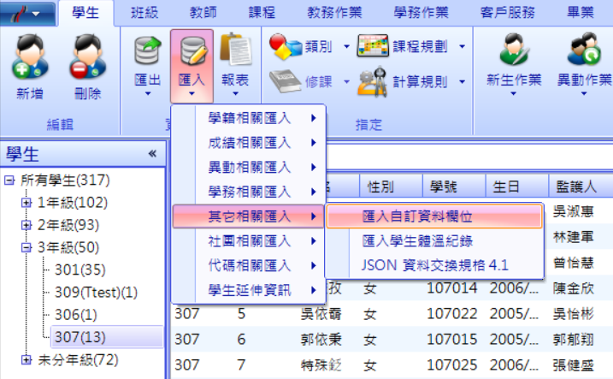Open the 修課 dropdown arrow
The height and width of the screenshot is (379, 613).
(346, 82)
